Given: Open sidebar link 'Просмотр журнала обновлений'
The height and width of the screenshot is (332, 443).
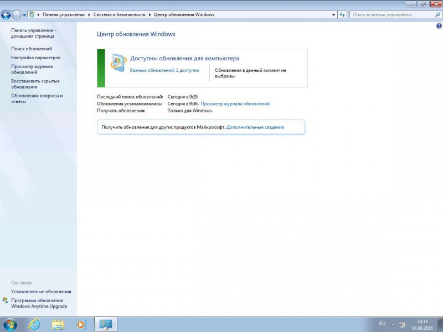Looking at the screenshot, I should click(x=32, y=69).
